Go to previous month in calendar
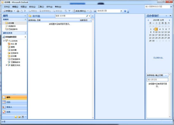This screenshot has height=125, width=174. point(148,20)
